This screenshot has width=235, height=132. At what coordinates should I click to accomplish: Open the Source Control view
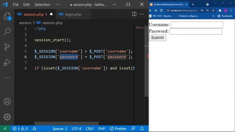coord(7,47)
